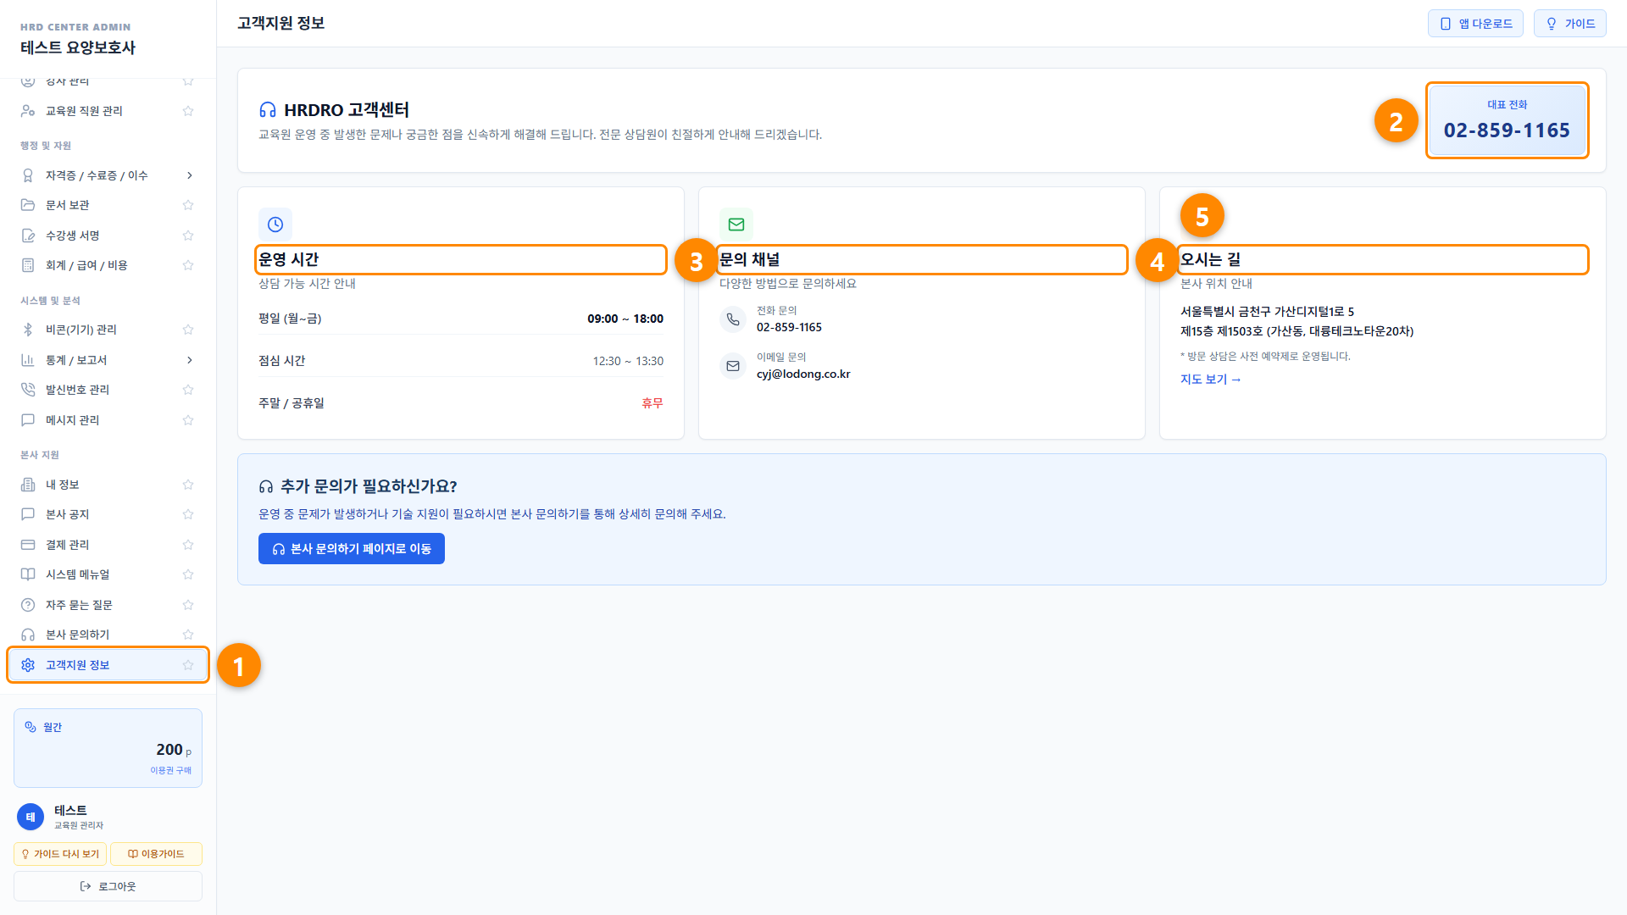Click the 시스템 메뉴얼 book icon
The image size is (1627, 915).
point(28,574)
